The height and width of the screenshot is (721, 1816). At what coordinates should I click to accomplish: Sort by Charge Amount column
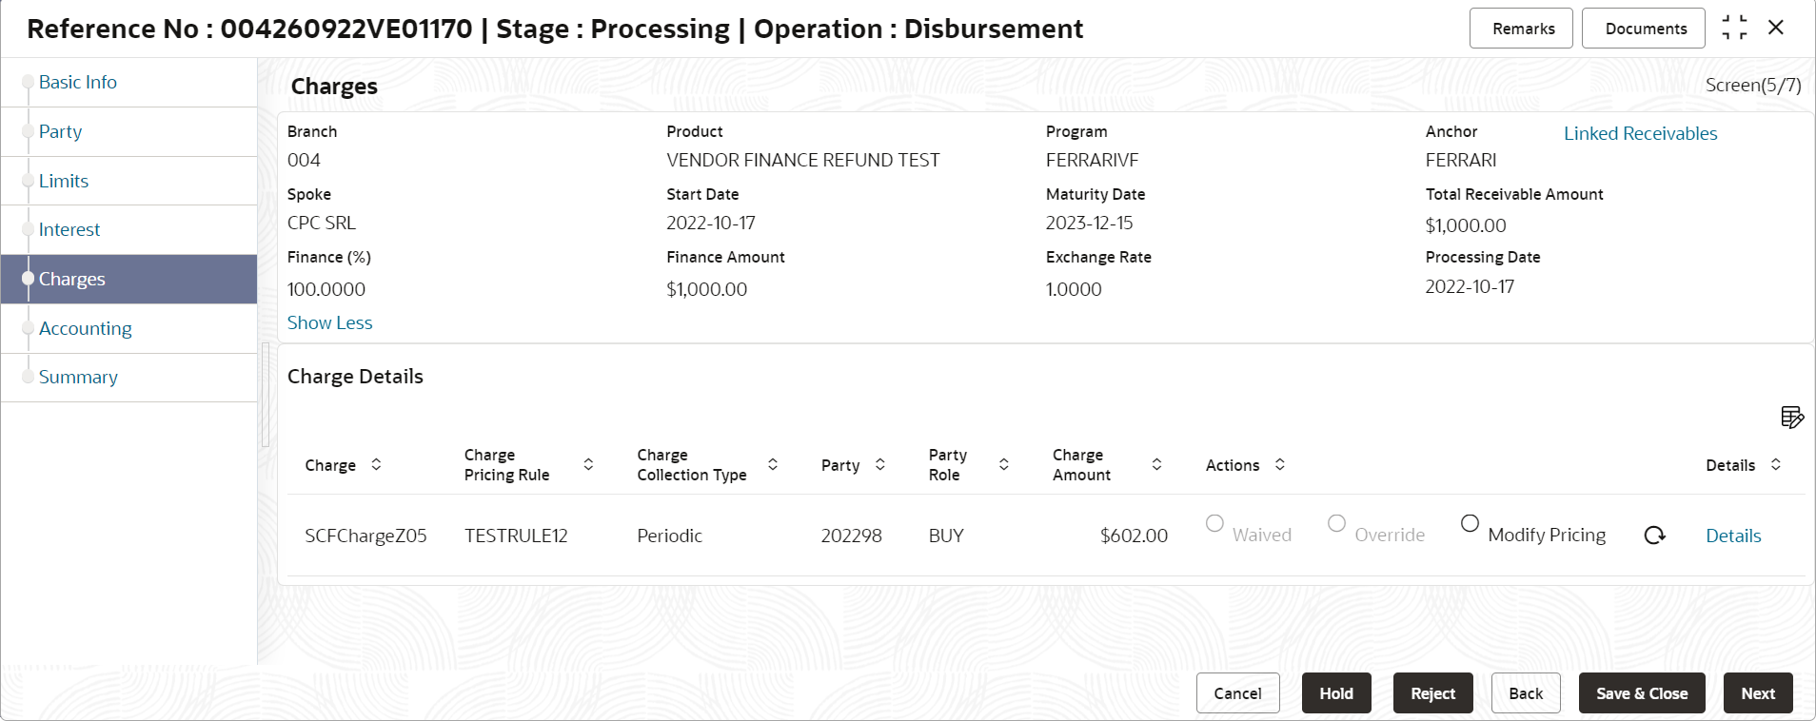(x=1156, y=464)
